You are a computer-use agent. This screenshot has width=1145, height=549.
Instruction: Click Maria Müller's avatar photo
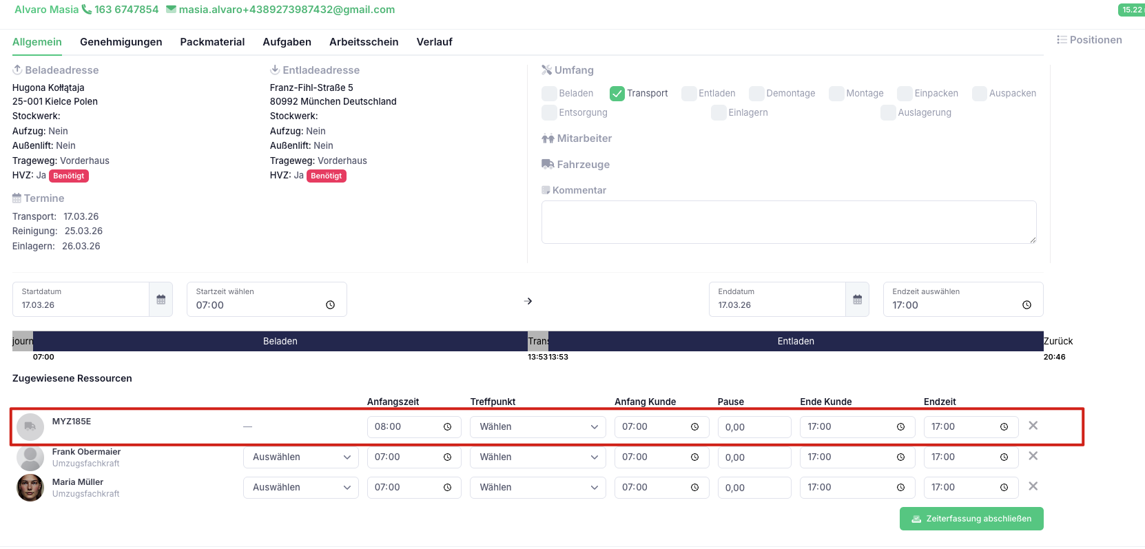(x=30, y=488)
